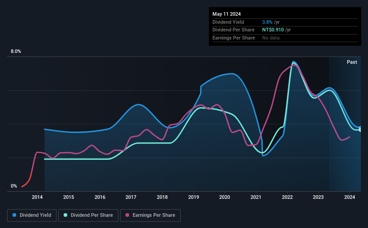Click the tooltip 'Earnings Per Share' row label

point(234,38)
